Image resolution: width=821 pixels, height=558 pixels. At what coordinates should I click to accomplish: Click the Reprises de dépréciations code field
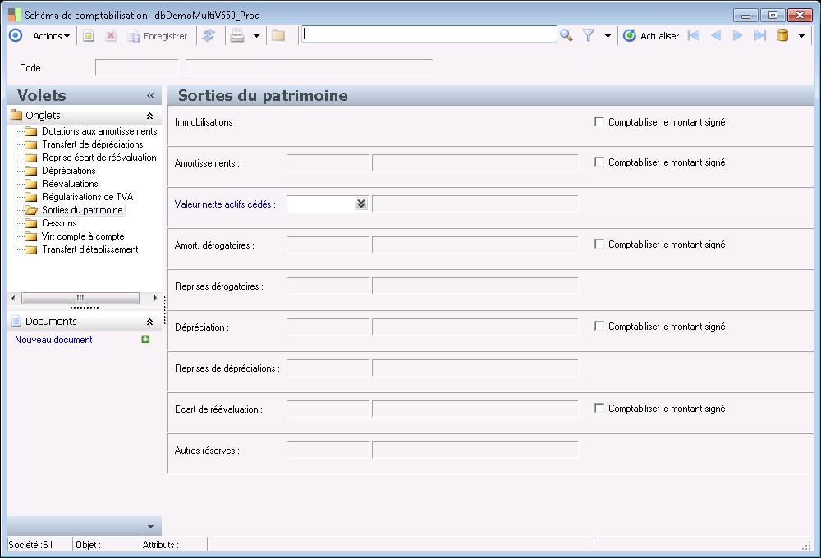pos(328,368)
